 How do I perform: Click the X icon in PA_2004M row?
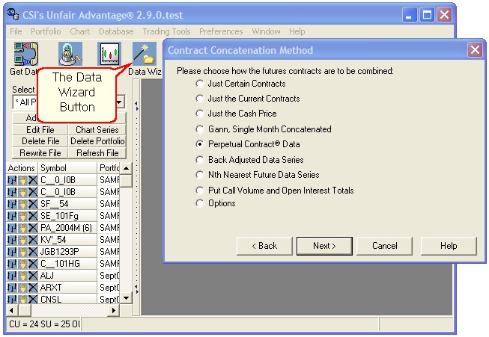tap(33, 228)
